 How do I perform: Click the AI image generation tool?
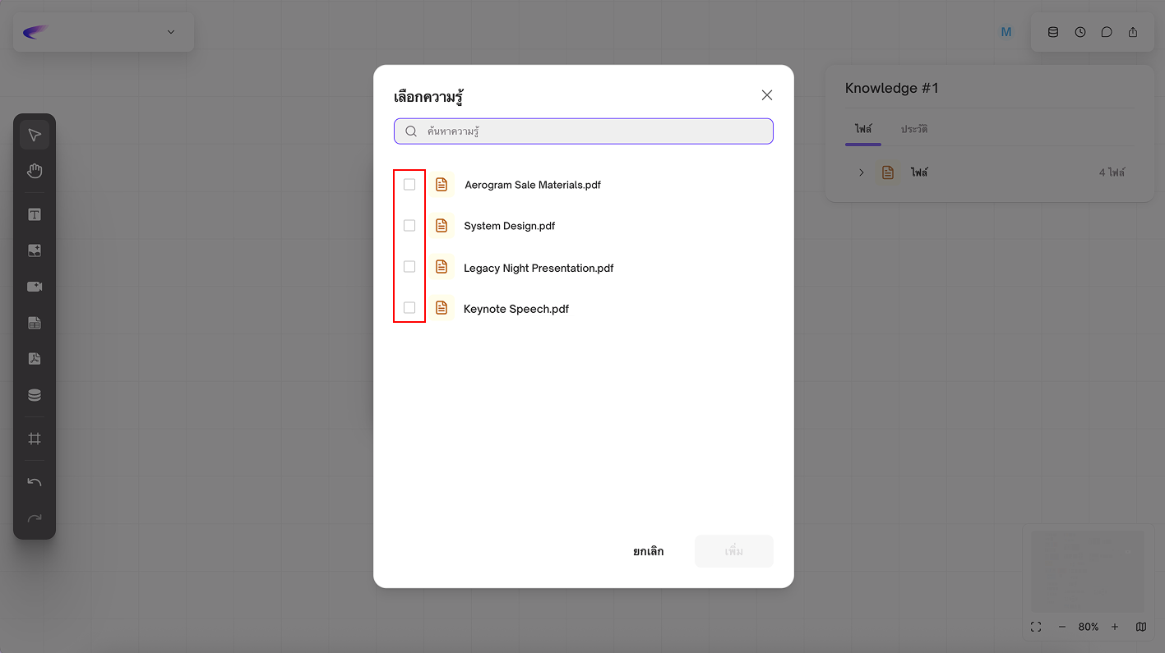coord(35,251)
